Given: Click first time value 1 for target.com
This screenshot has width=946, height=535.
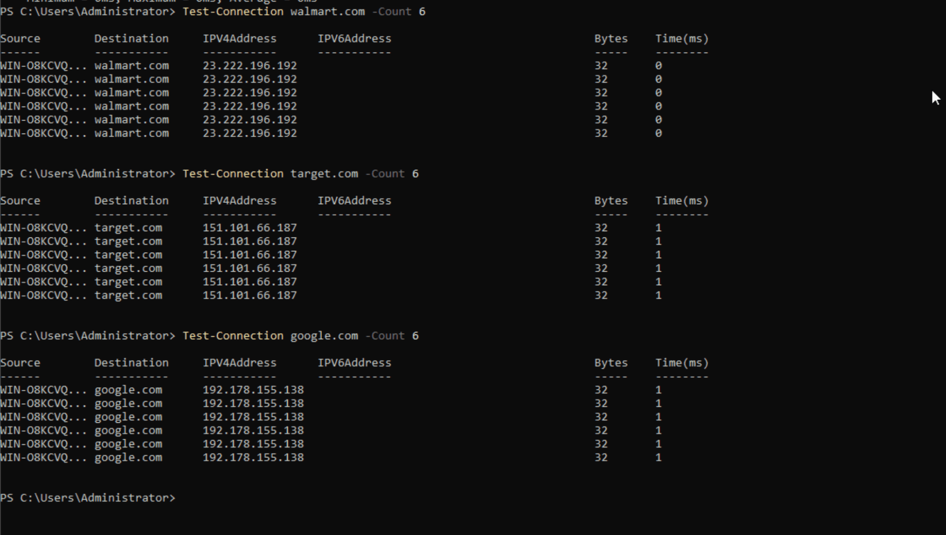Looking at the screenshot, I should [659, 228].
